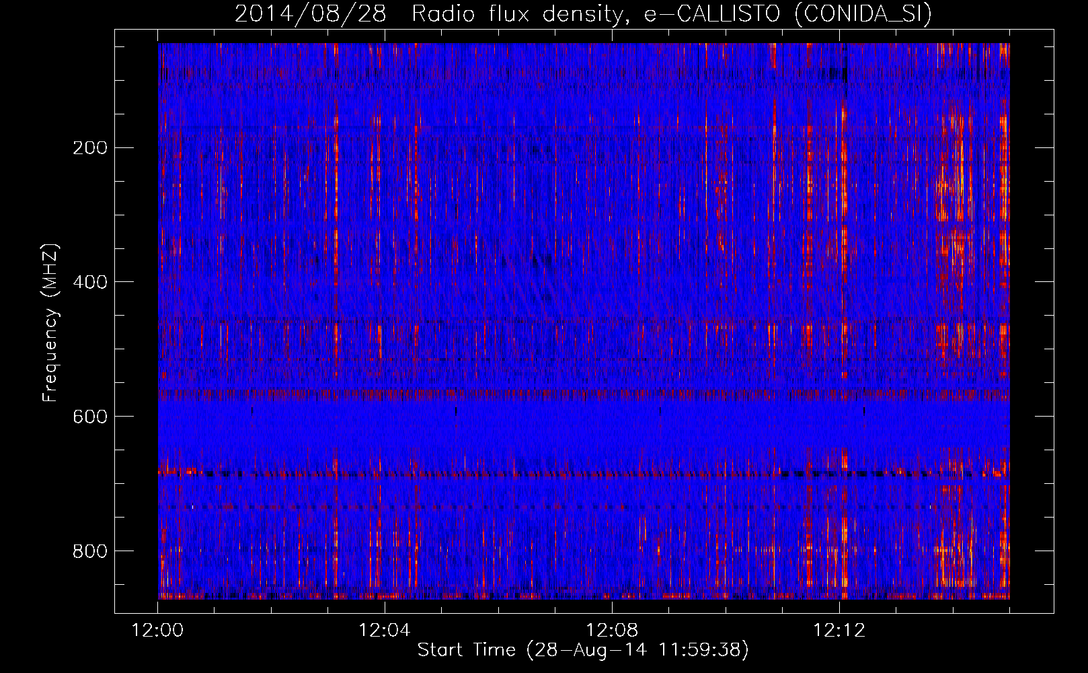Click the 12:08 time tick label

[612, 631]
